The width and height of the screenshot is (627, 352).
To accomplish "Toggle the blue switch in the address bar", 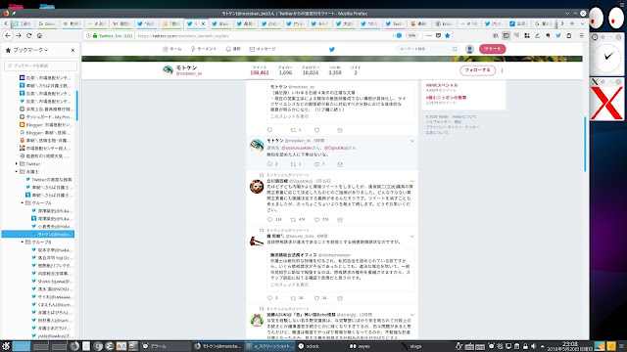I will (x=399, y=35).
